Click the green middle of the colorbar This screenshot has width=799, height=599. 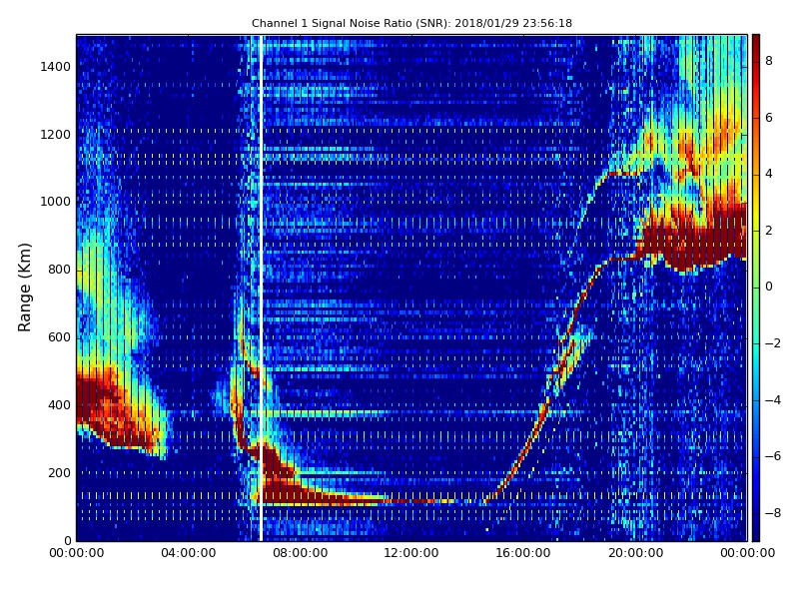point(756,288)
